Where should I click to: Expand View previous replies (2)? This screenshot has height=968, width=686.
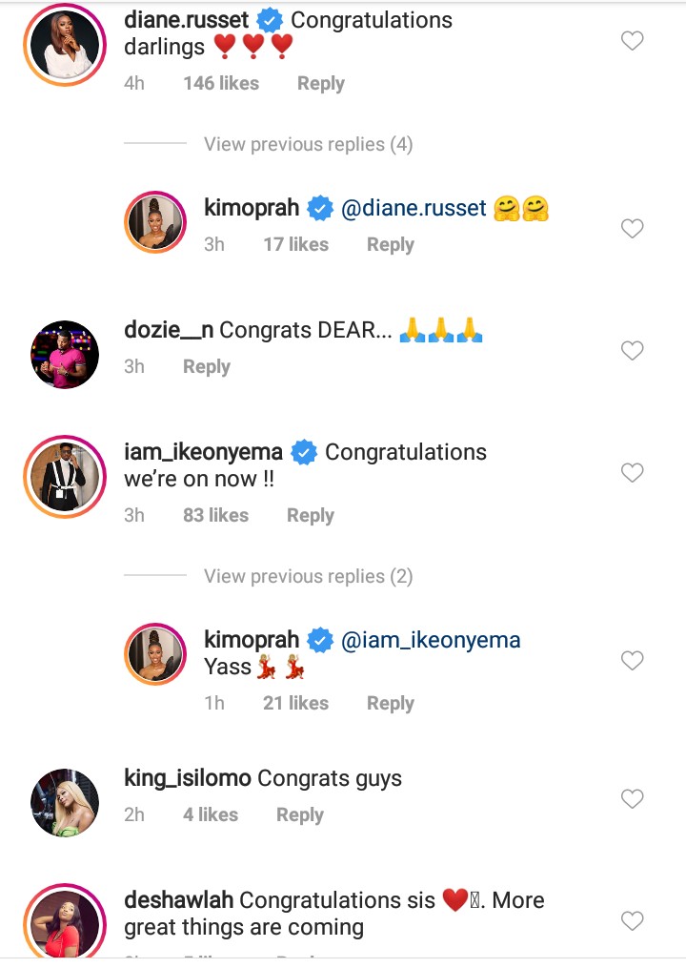click(308, 576)
